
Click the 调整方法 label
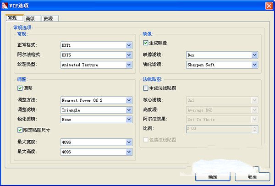point(27,100)
